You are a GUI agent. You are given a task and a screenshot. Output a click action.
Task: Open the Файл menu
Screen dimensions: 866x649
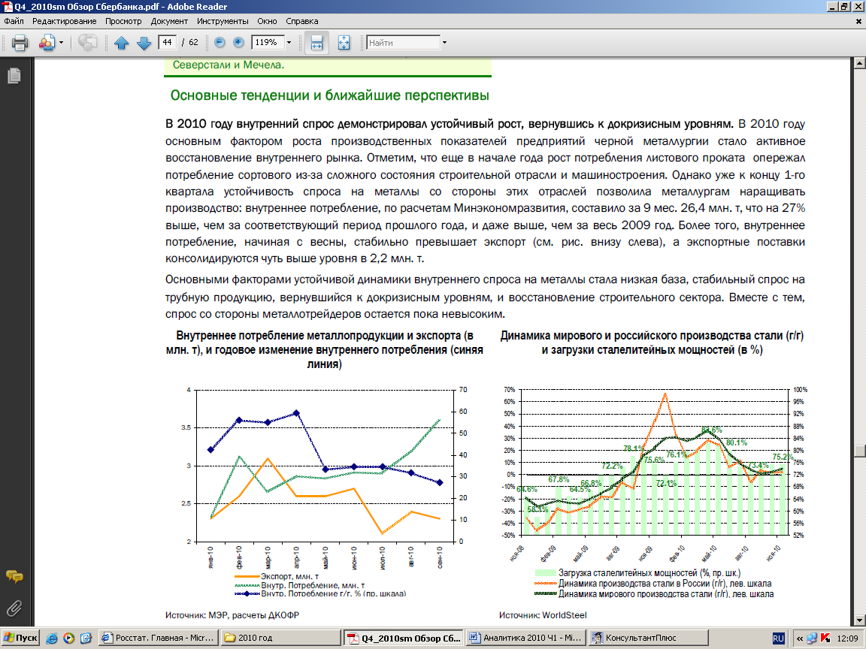point(14,21)
